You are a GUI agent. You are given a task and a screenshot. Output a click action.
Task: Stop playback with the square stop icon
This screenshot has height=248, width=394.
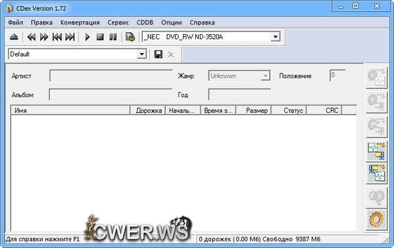click(100, 37)
